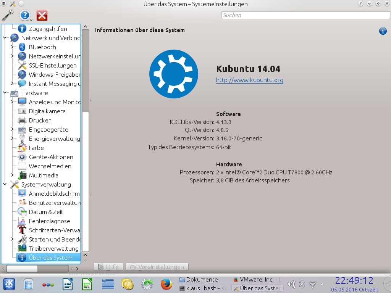The width and height of the screenshot is (391, 293).
Task: Expand the Bluetooth tree entry
Action: [x=13, y=47]
